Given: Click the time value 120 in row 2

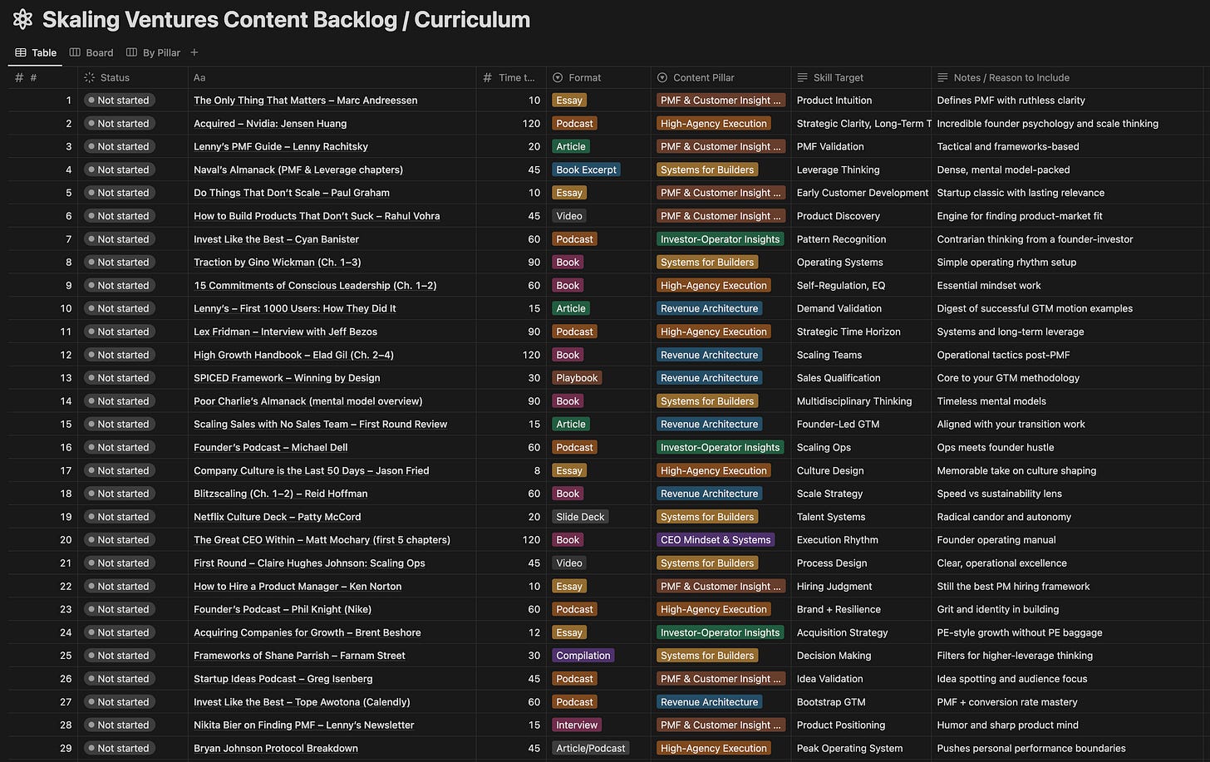Looking at the screenshot, I should (531, 124).
